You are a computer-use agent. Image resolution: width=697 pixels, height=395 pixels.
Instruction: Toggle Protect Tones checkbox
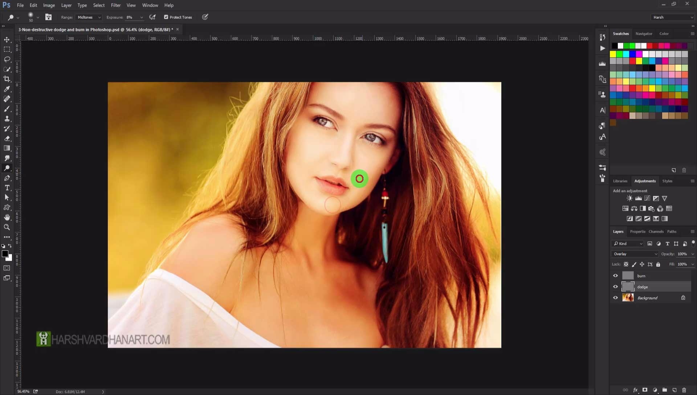[166, 17]
